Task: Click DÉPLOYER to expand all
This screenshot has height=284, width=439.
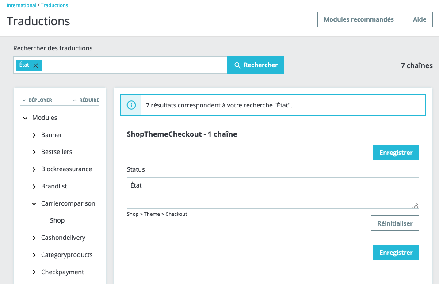Action: pos(37,100)
